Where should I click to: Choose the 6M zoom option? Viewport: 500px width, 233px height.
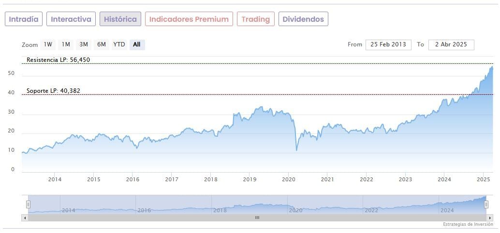point(101,44)
